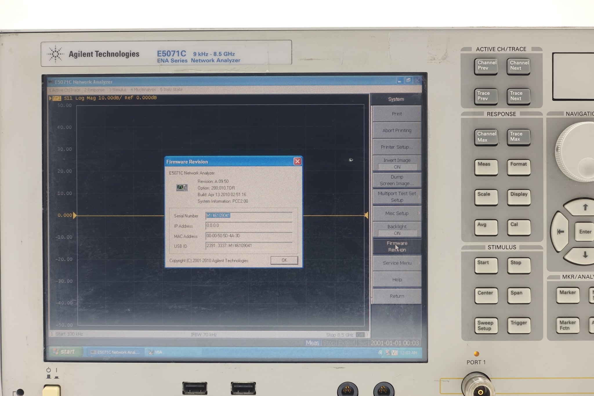Open the 3 Stimulus menu

click(x=117, y=90)
